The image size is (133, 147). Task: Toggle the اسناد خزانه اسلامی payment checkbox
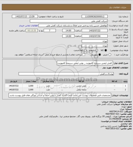84,55
